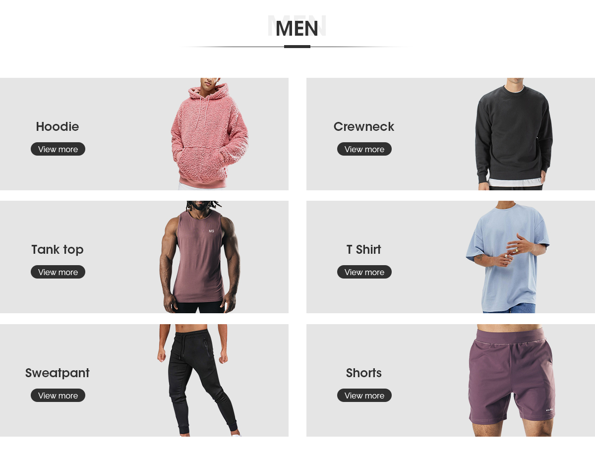Click the MEN section heading
Screen dimensions: 595x454
[x=297, y=28]
